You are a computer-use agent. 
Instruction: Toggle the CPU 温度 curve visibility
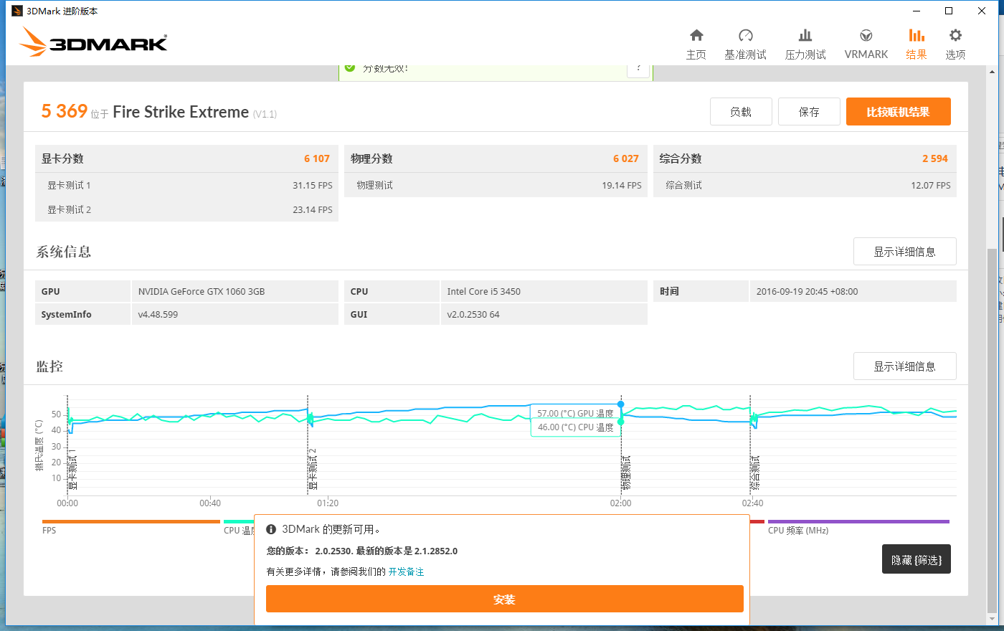point(237,523)
